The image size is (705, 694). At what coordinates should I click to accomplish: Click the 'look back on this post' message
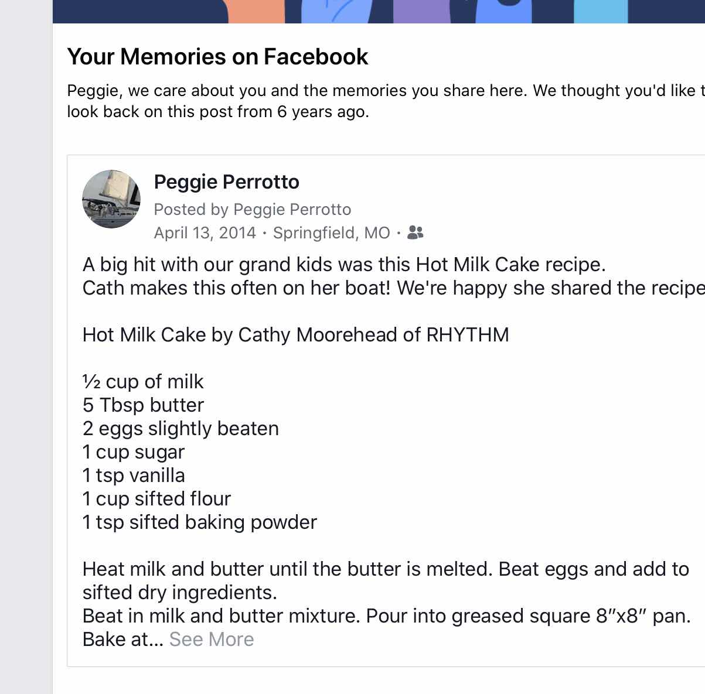218,111
